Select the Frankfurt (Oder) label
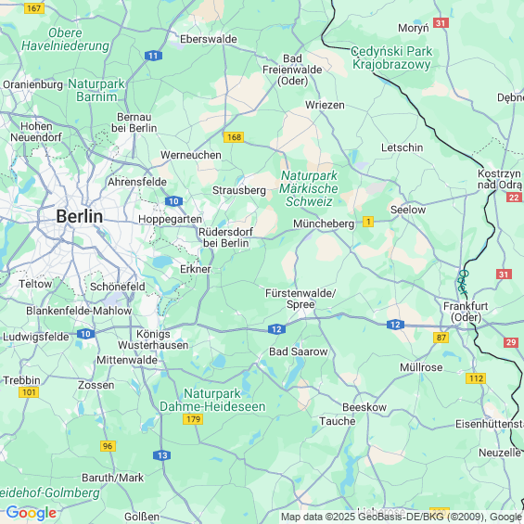 [466, 312]
